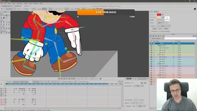Open the Bone menu
197x111 pixels.
(x=14, y=3)
